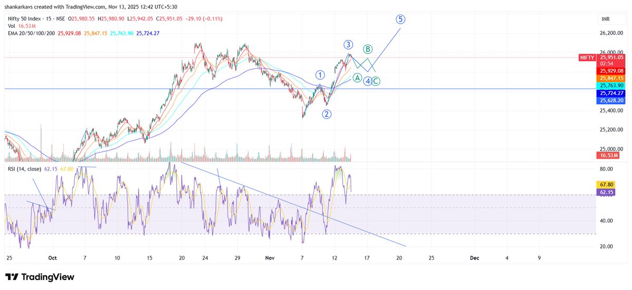Viewport: 632px width, 290px height.
Task: Click the 20.00 RSI scale label
Action: pos(606,246)
